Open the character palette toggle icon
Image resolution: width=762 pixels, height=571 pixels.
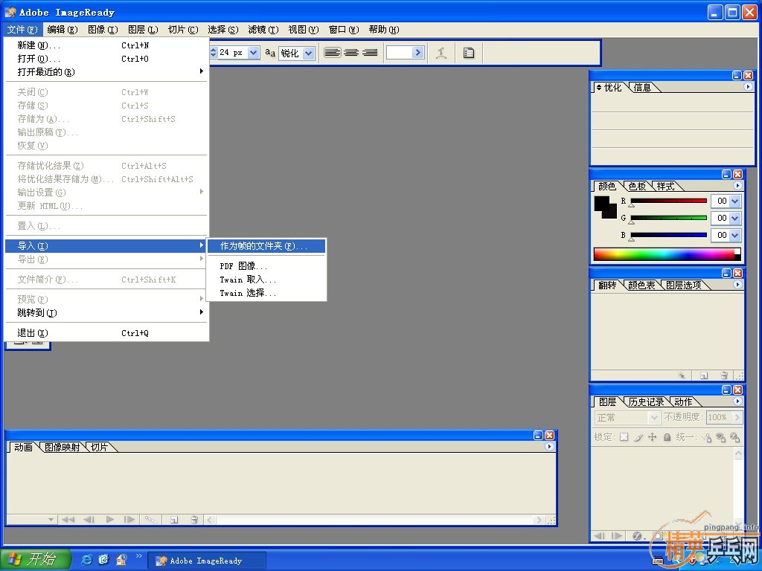point(469,53)
